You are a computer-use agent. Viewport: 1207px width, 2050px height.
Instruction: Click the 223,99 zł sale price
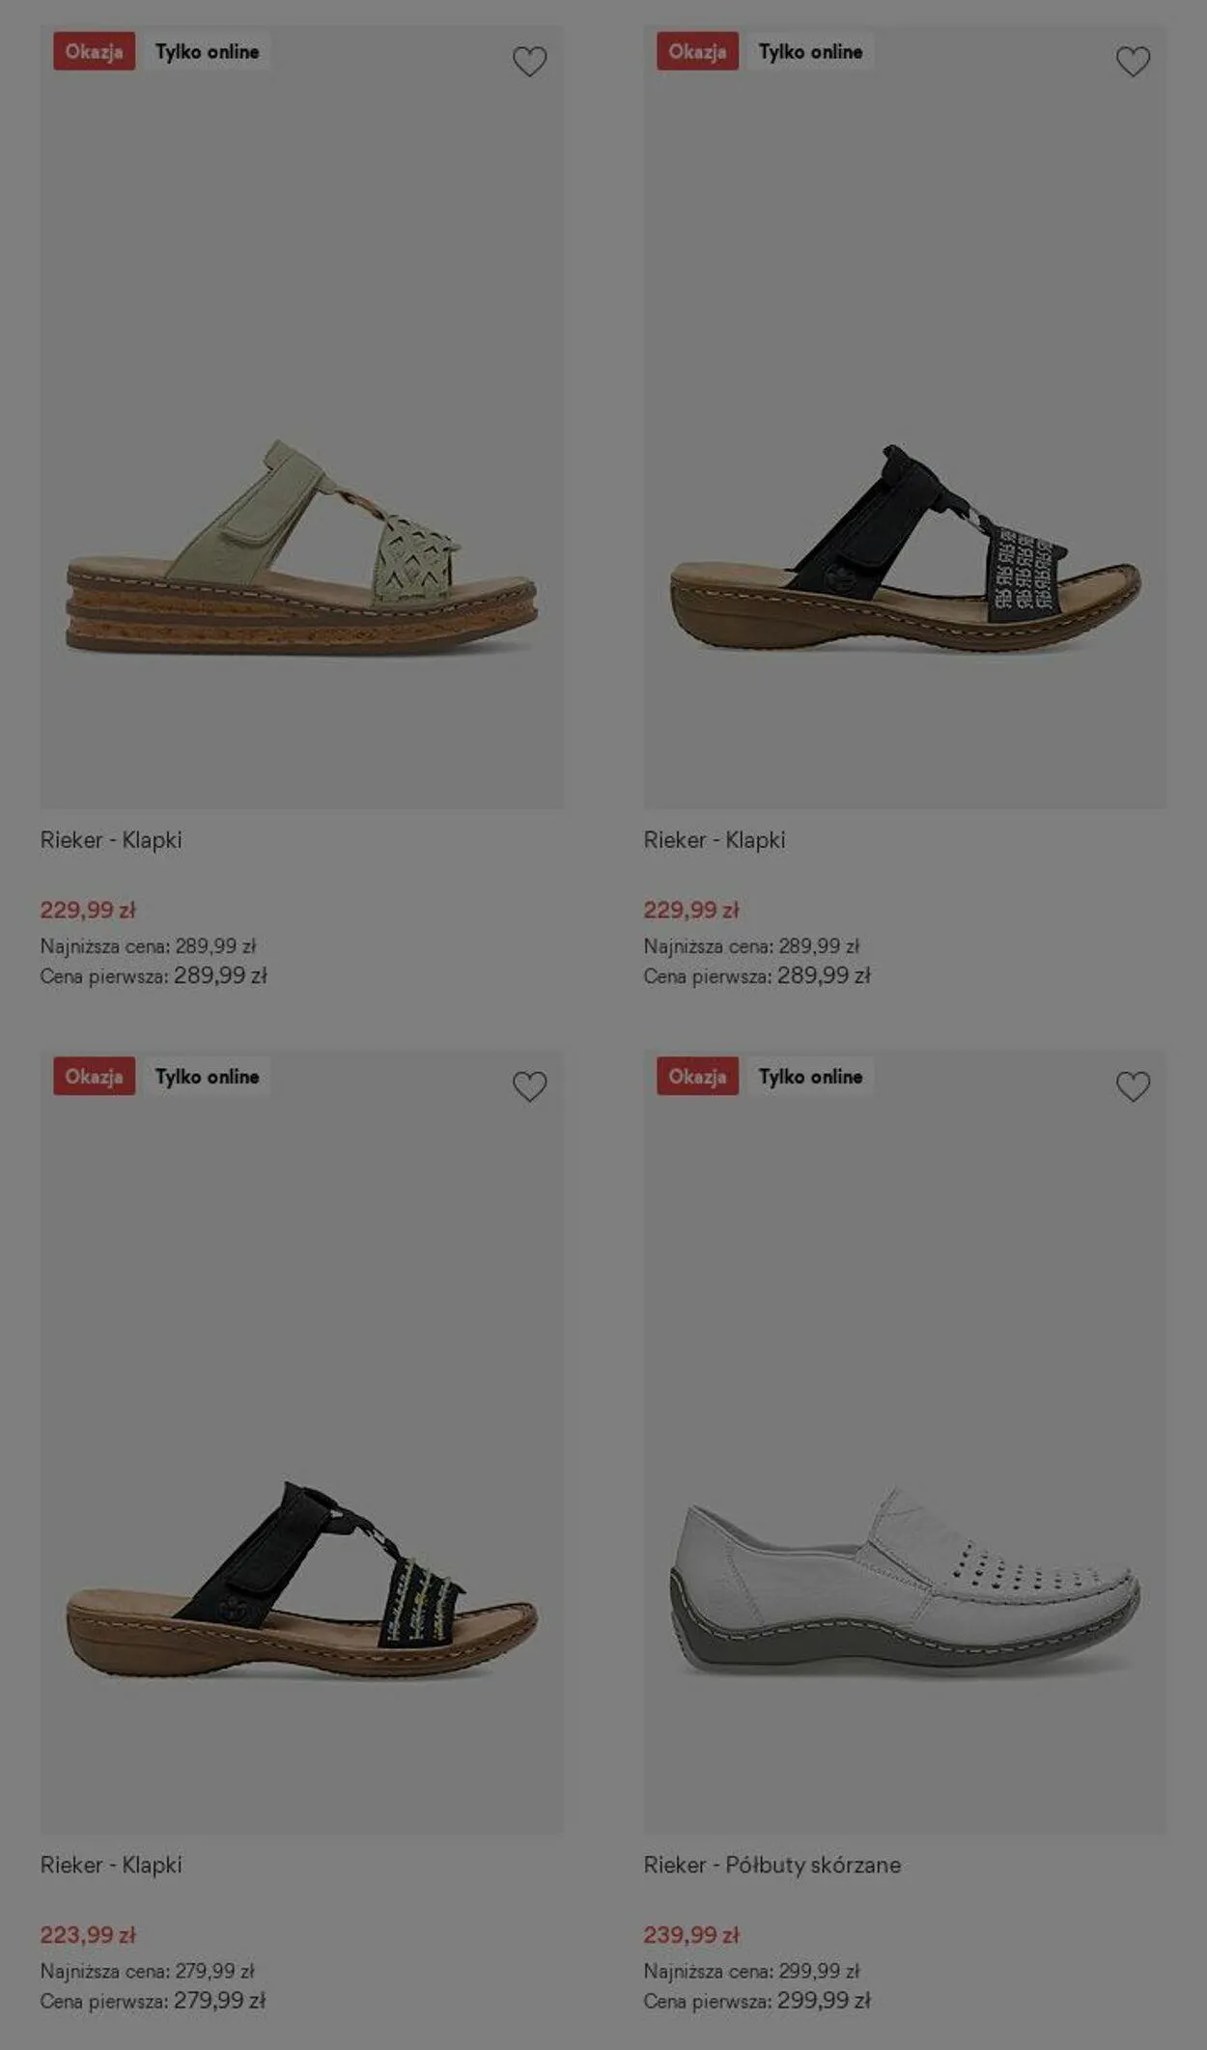[x=88, y=1935]
